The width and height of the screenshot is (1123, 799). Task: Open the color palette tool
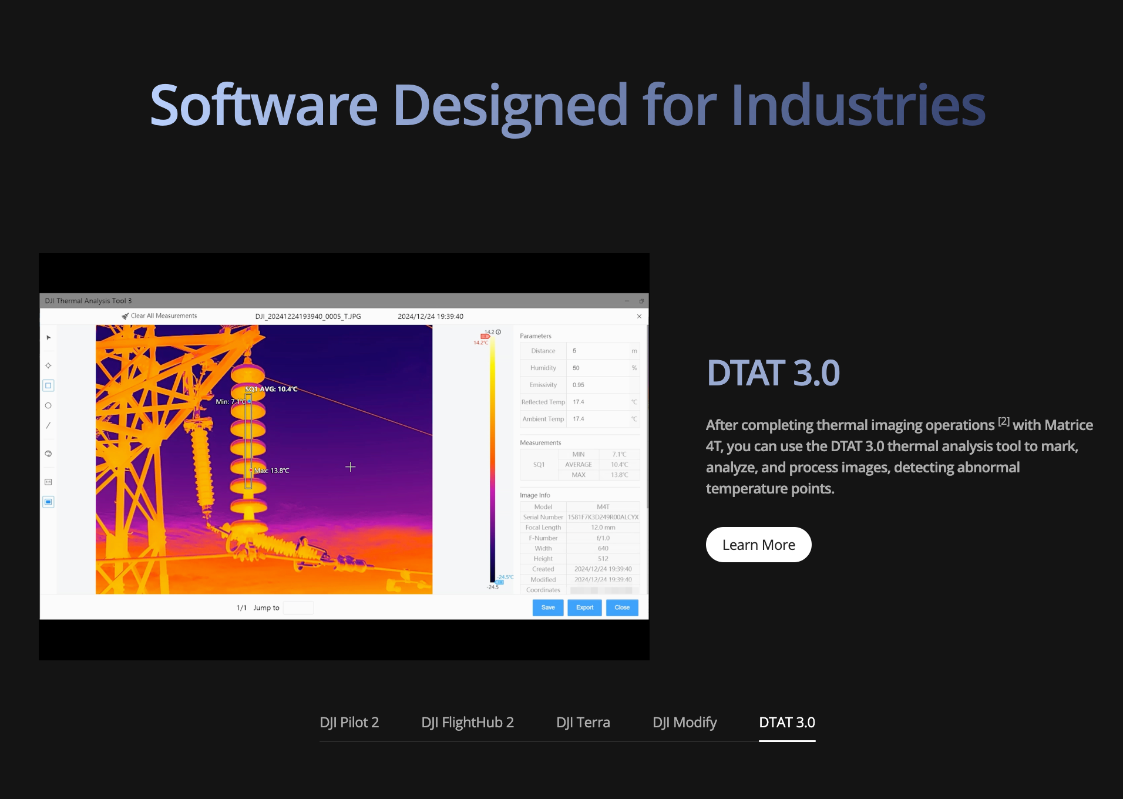pos(49,454)
